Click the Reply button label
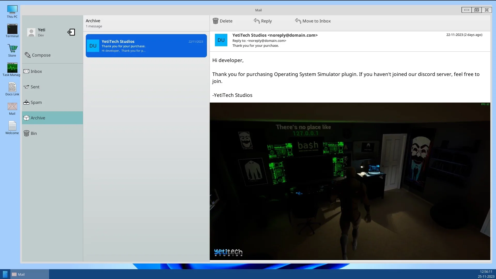This screenshot has height=279, width=496. [x=266, y=21]
